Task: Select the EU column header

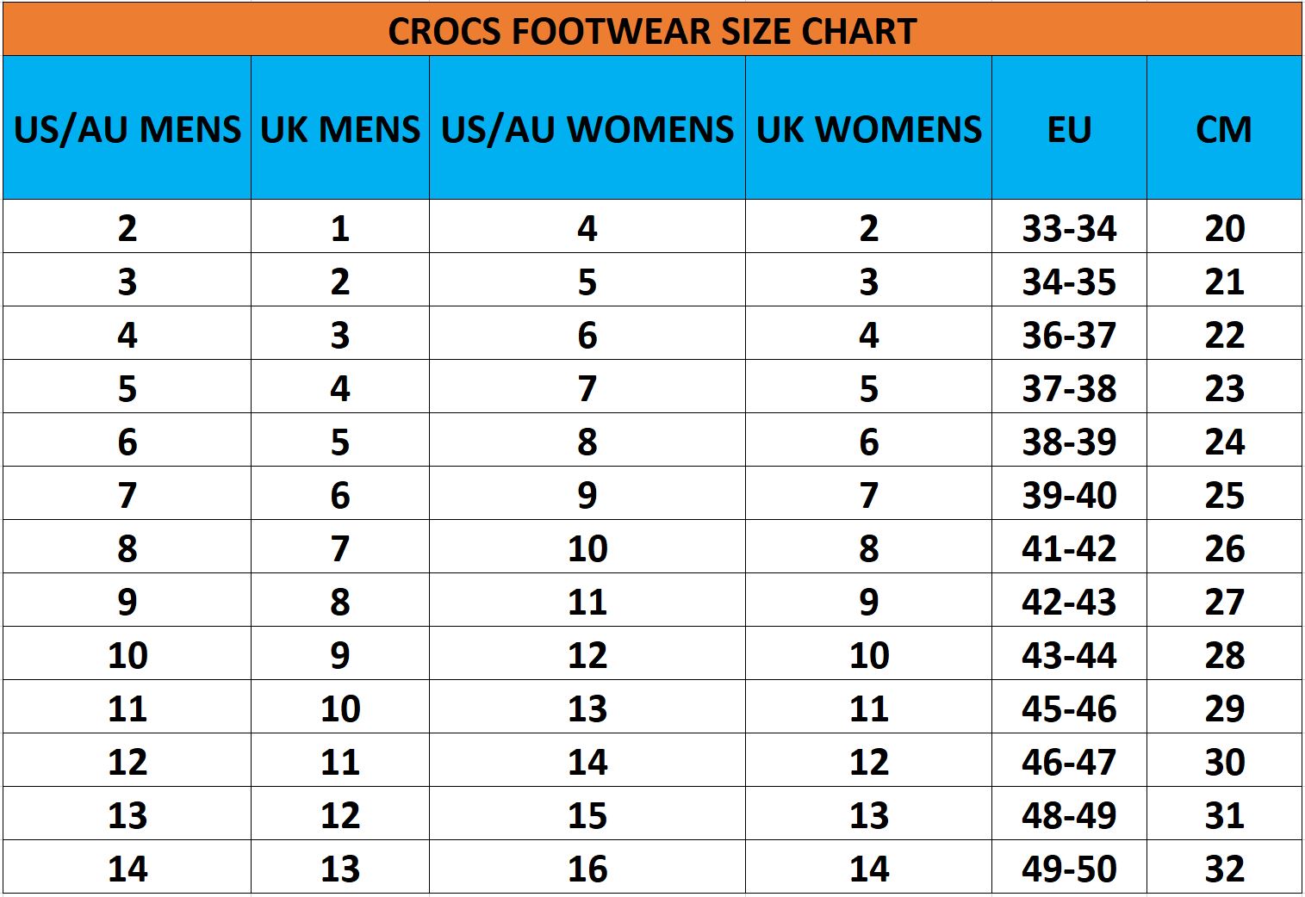Action: 1069,128
